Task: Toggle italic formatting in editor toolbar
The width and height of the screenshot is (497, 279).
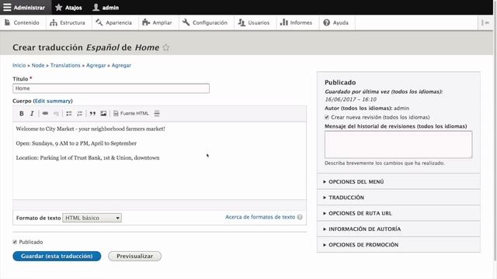Action: coord(32,114)
